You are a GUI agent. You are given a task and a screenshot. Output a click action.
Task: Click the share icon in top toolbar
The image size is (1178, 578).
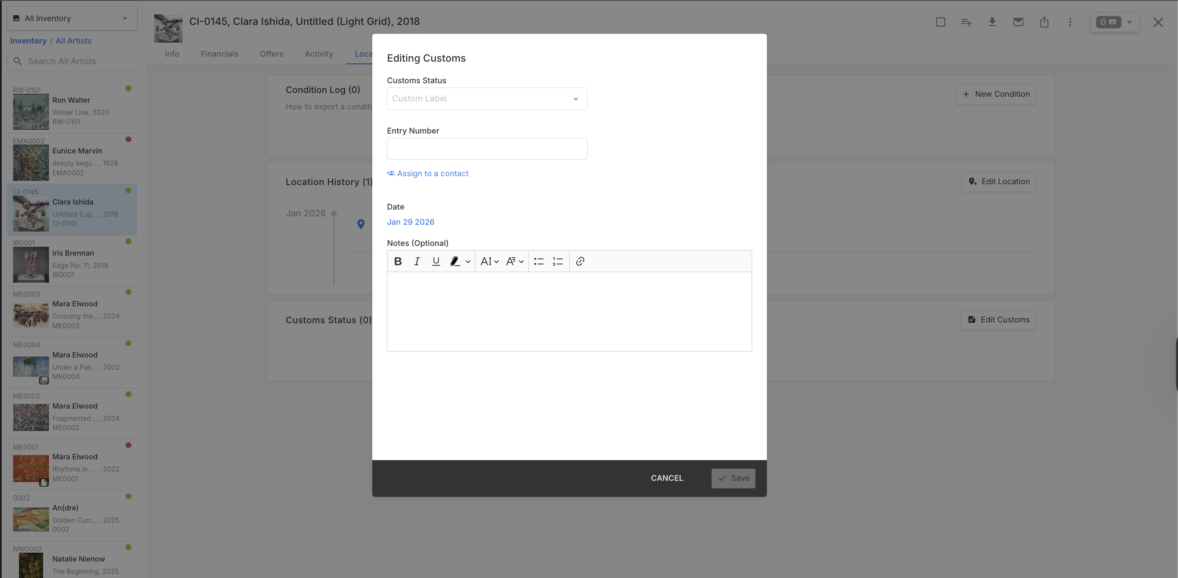(x=1044, y=22)
